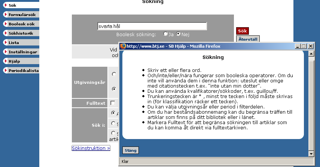Open Inställningar in sidebar
Screen dimensions: 320x167
click(x=21, y=52)
